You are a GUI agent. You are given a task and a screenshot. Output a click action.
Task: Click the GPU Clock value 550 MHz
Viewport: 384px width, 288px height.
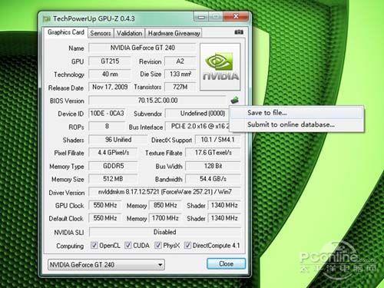(x=105, y=205)
